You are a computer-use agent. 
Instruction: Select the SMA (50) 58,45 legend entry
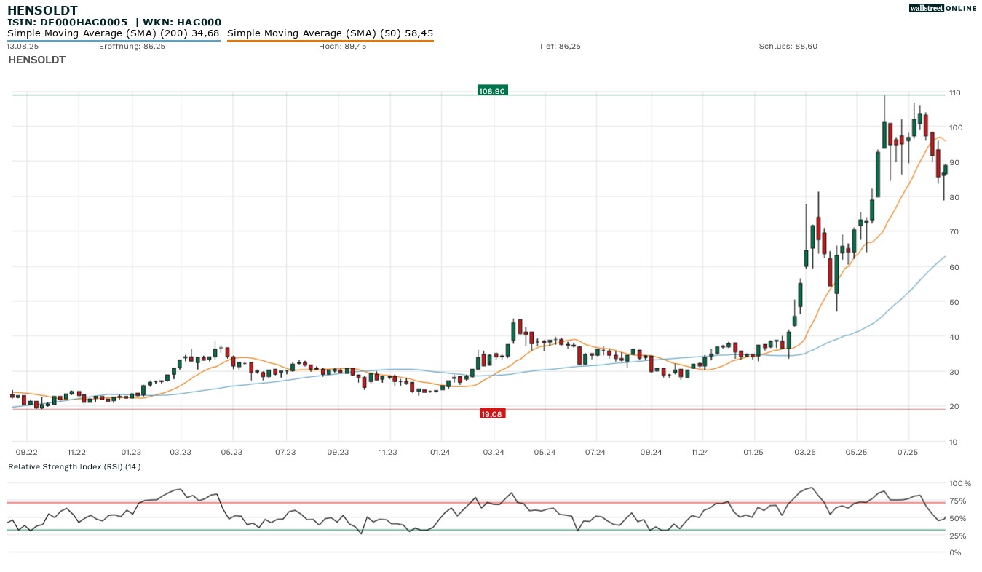[330, 33]
